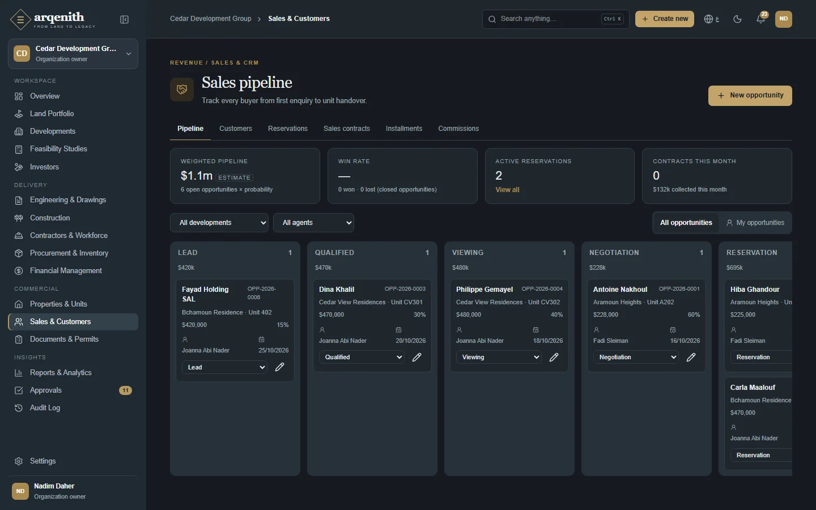This screenshot has height=510, width=816.
Task: Open Feasibility Studies
Action: point(73,149)
